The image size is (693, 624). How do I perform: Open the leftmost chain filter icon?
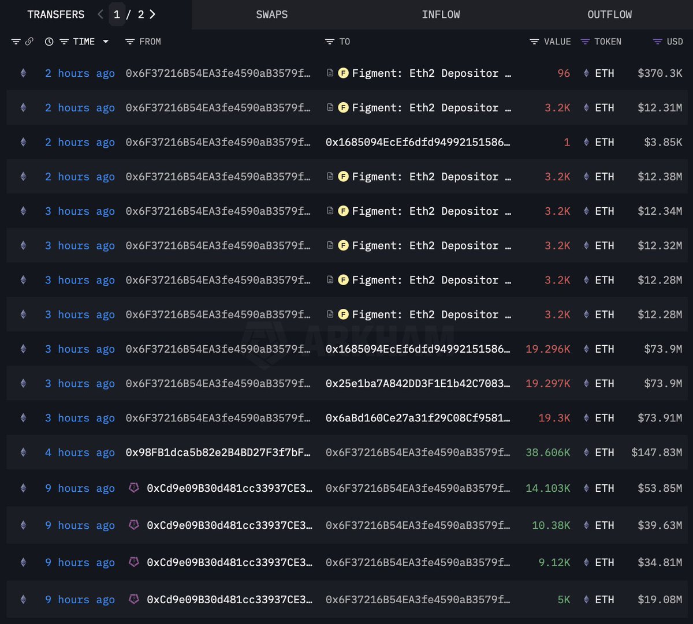[16, 42]
